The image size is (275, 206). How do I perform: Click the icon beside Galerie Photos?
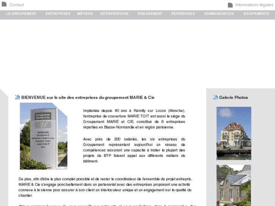tap(215, 97)
